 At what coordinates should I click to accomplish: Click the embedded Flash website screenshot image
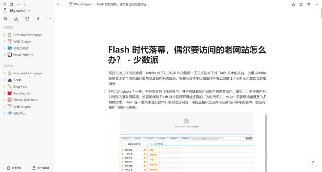187,142
